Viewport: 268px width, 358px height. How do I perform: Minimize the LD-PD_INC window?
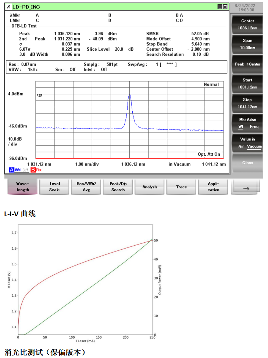pyautogui.click(x=220, y=7)
